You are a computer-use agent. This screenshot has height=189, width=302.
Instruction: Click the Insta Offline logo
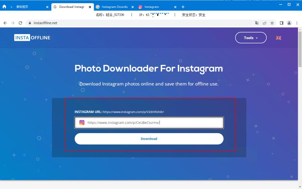32,38
